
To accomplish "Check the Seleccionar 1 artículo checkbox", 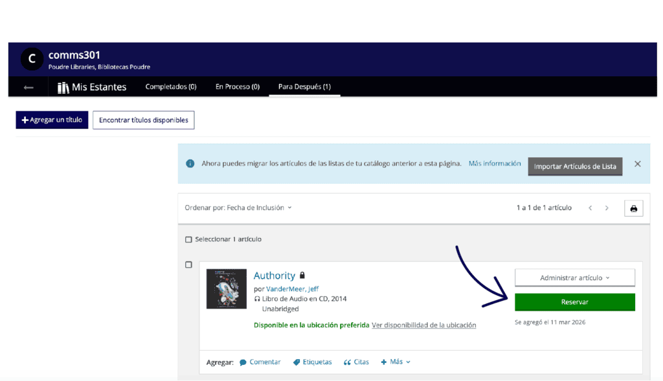I will pos(189,240).
